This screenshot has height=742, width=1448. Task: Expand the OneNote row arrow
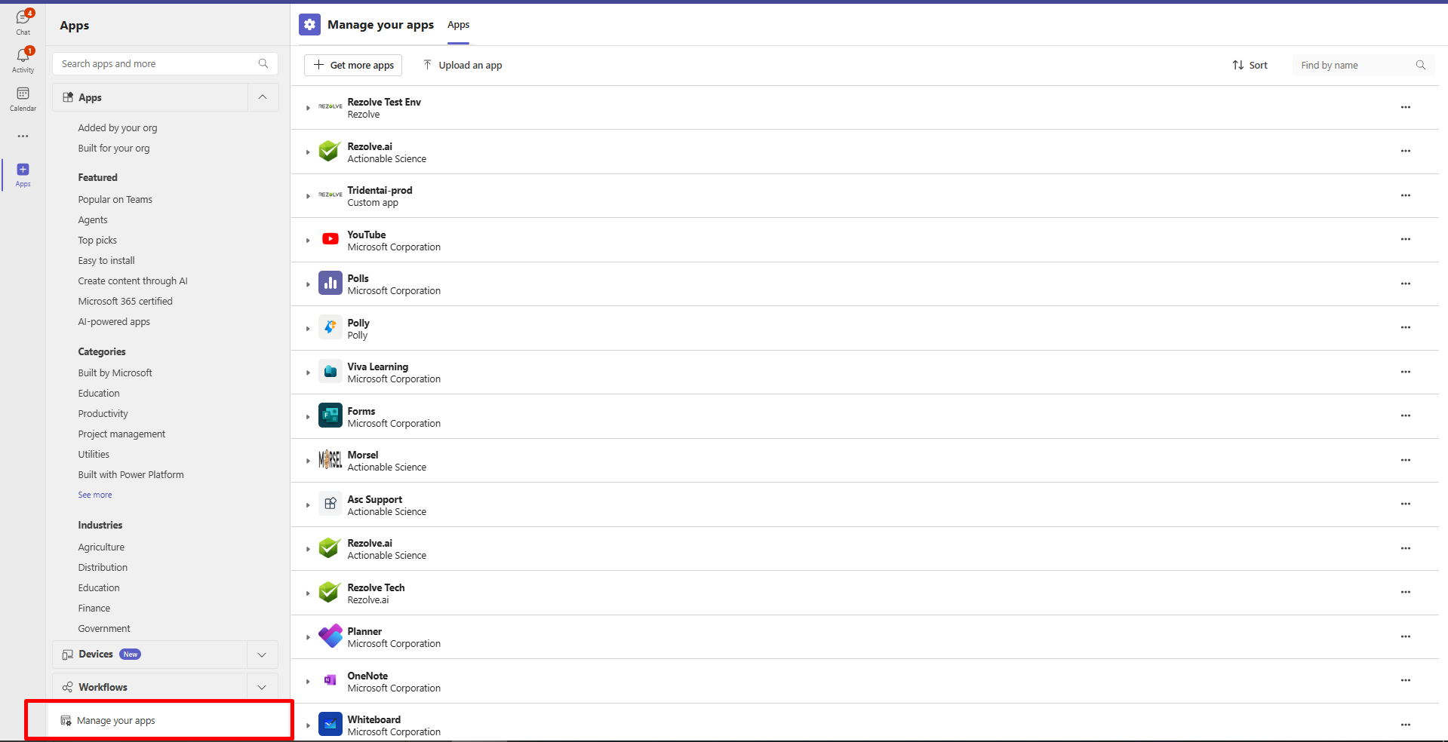pyautogui.click(x=308, y=682)
